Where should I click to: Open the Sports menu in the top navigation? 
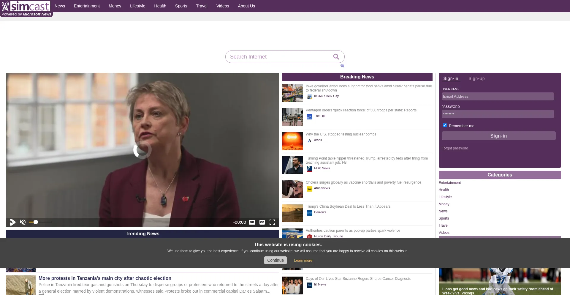(181, 6)
